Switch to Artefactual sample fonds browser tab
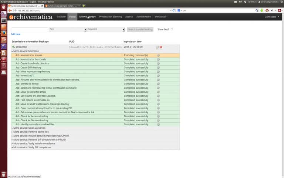This screenshot has width=284, height=178. coord(62,6)
